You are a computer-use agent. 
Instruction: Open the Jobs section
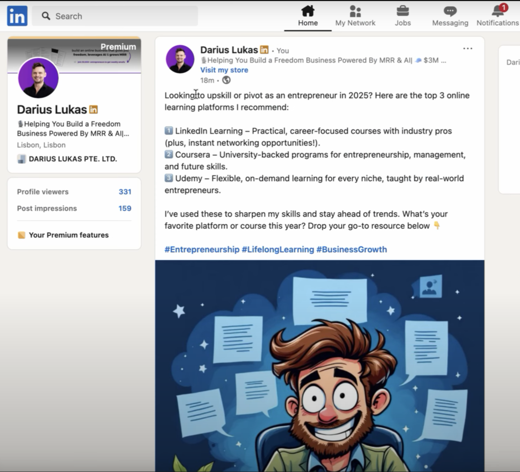point(402,16)
